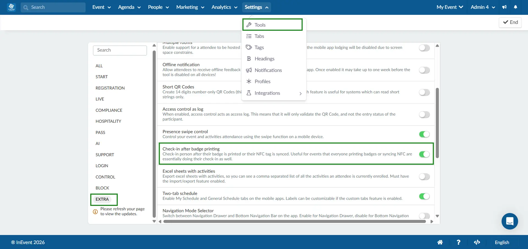528x249 pixels.
Task: Select the REGISTRATION category
Action: point(110,88)
